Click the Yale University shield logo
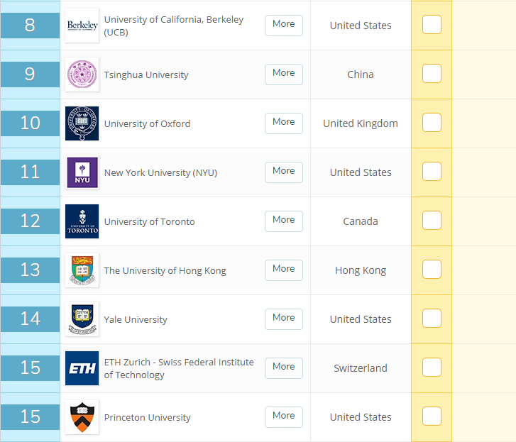The image size is (516, 442). [x=82, y=319]
